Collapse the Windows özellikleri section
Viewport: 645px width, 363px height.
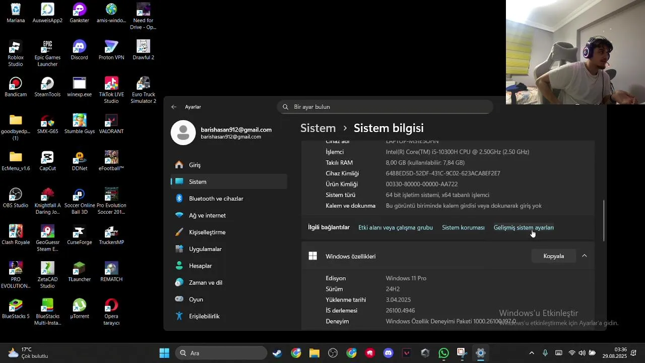pyautogui.click(x=585, y=256)
